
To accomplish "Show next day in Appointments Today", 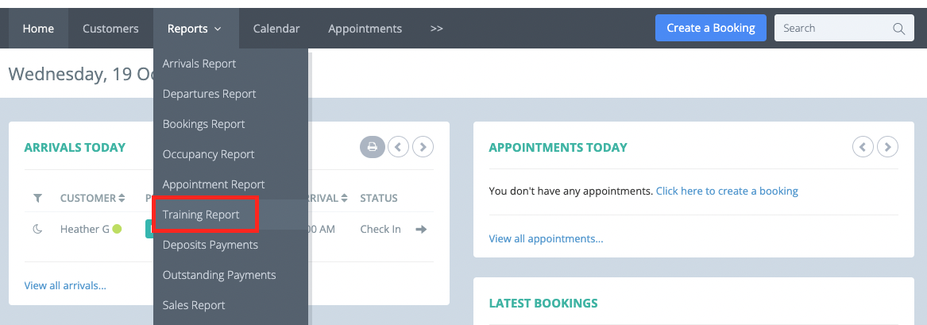I will (x=887, y=146).
